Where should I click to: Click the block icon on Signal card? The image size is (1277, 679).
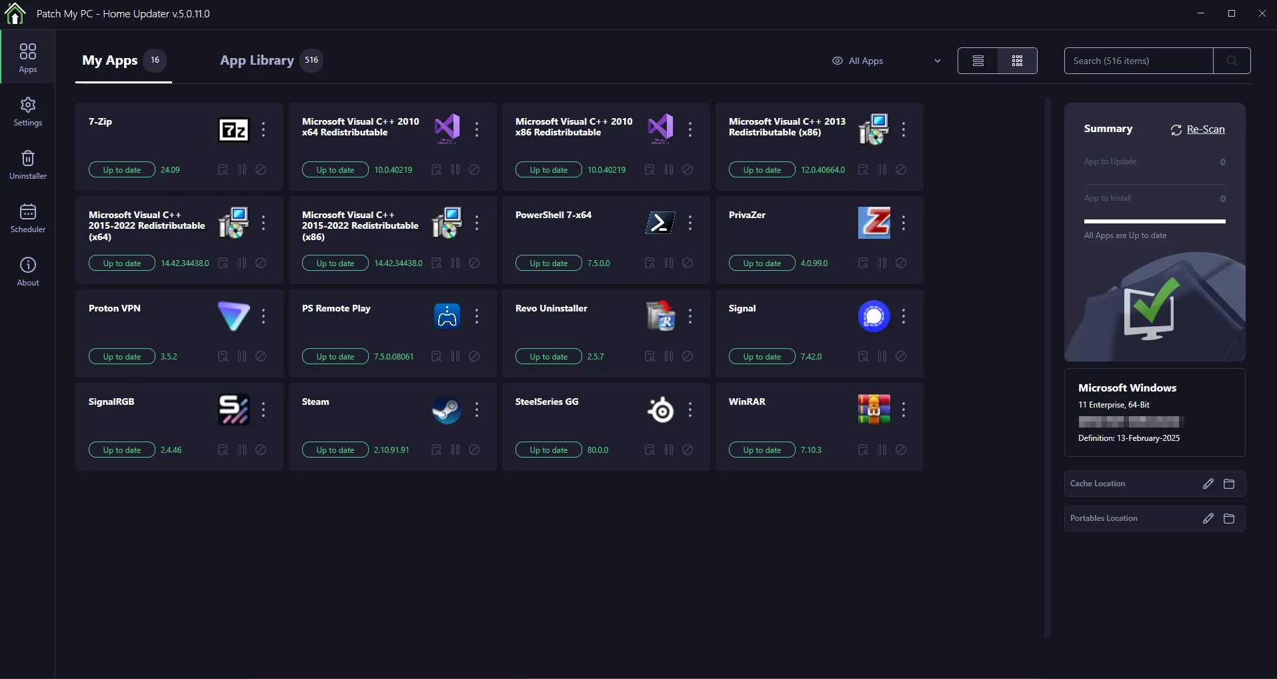[901, 357]
